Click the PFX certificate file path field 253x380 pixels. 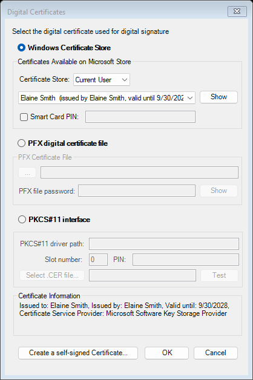(x=139, y=172)
